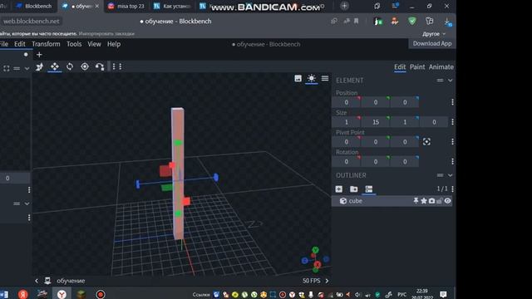532x299 pixels.
Task: Click next arrow beside FPS counter
Action: [327, 281]
